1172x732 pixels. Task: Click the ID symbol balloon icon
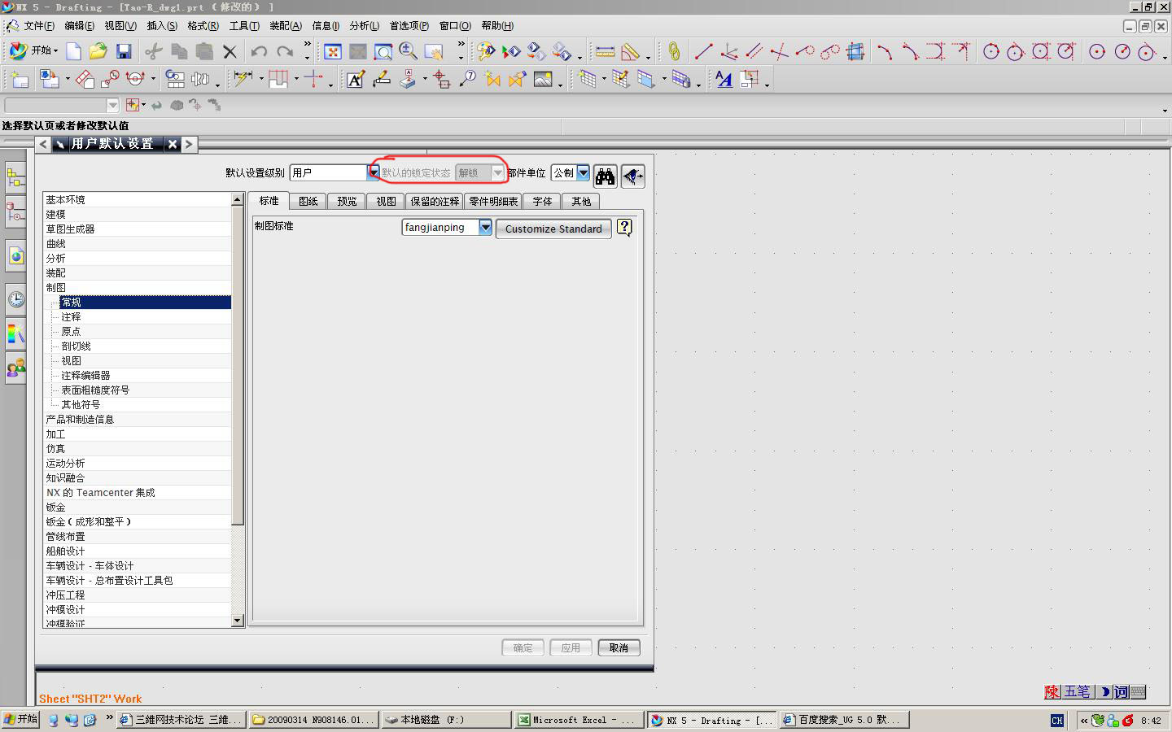[x=467, y=79]
